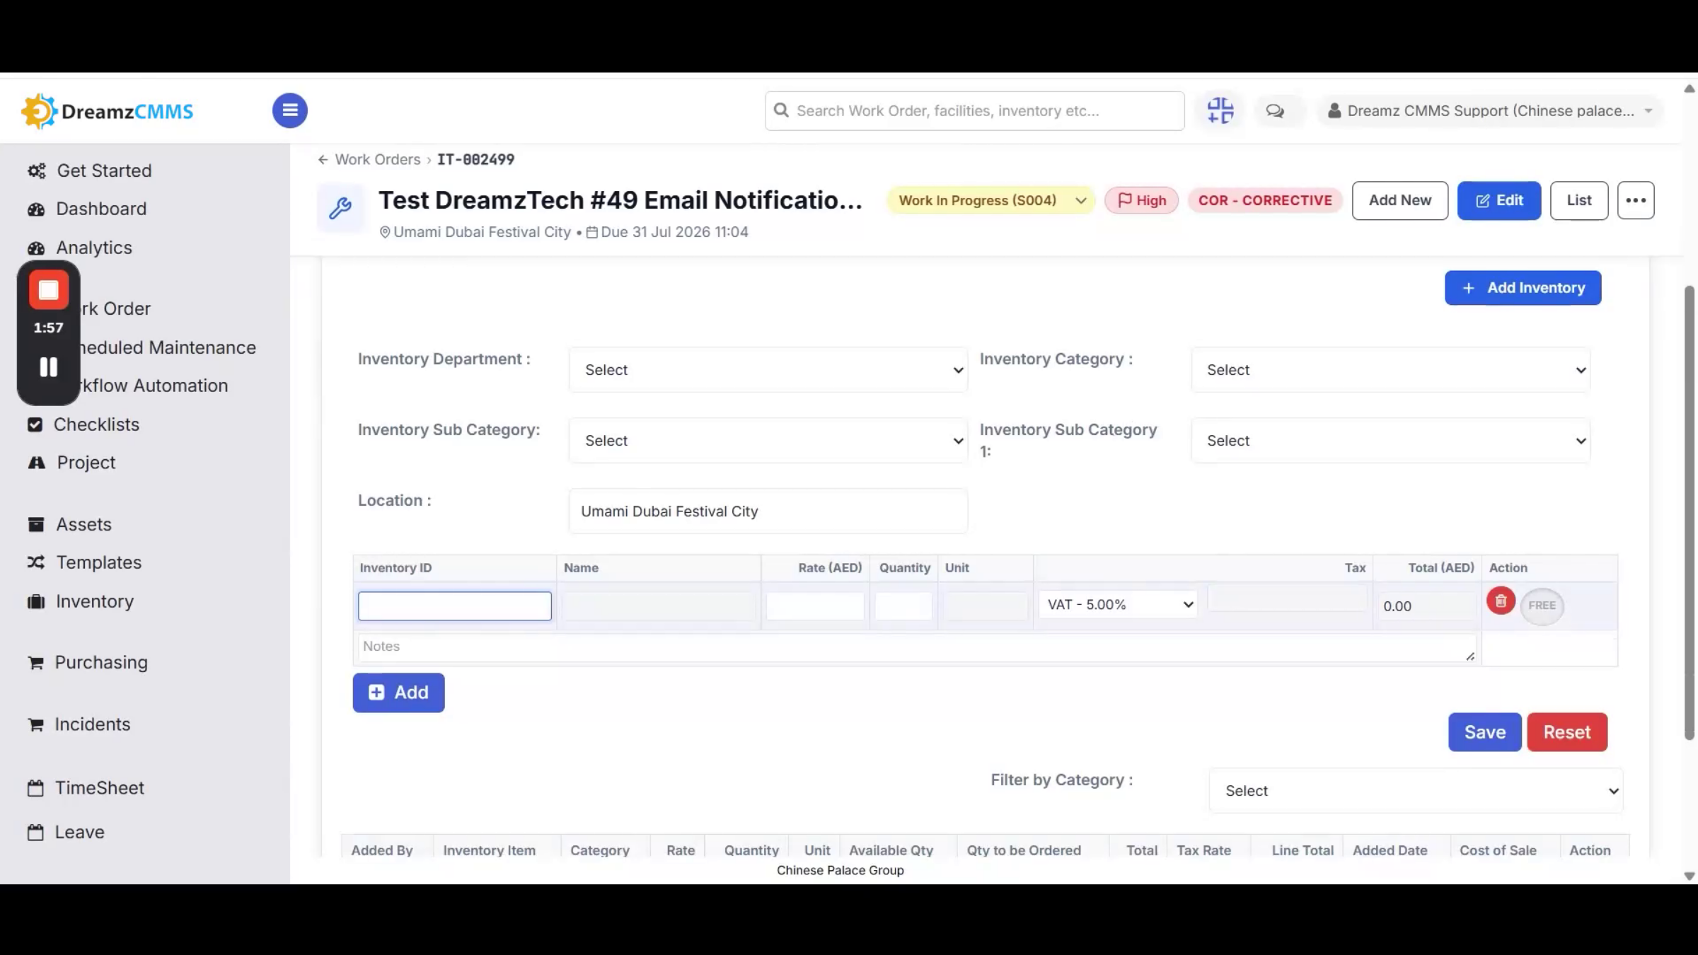Add another inventory row with Add button
Viewport: 1698px width, 955px height.
[398, 693]
